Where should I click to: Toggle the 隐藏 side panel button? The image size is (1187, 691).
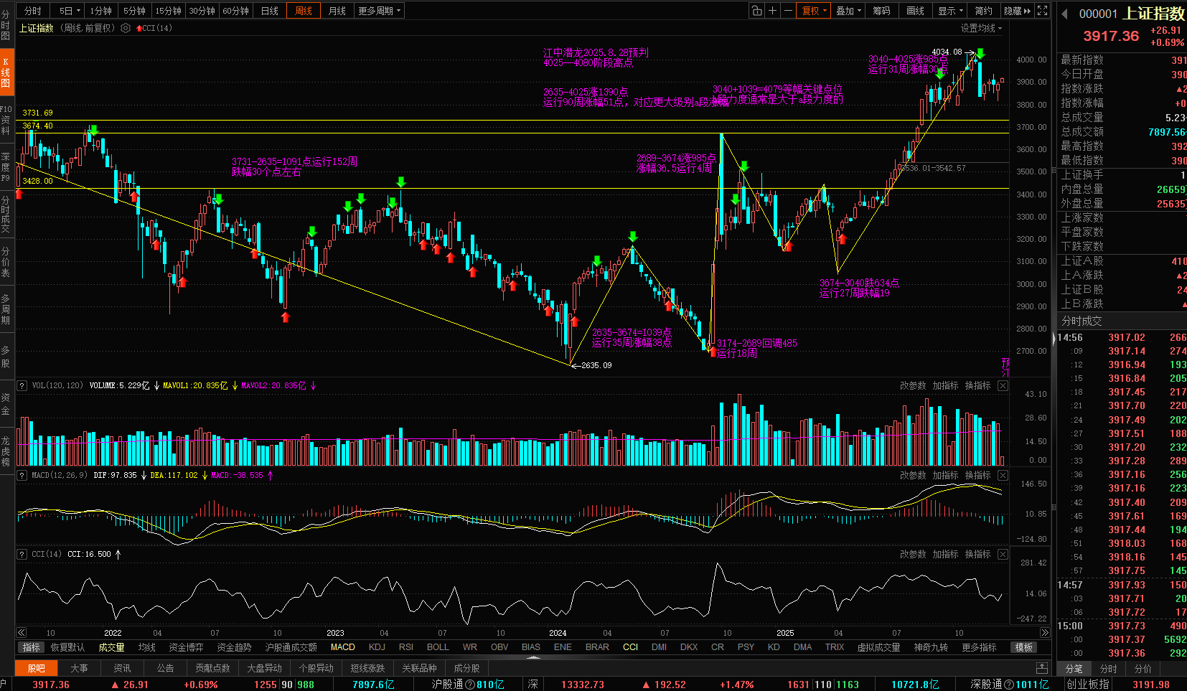[1017, 11]
